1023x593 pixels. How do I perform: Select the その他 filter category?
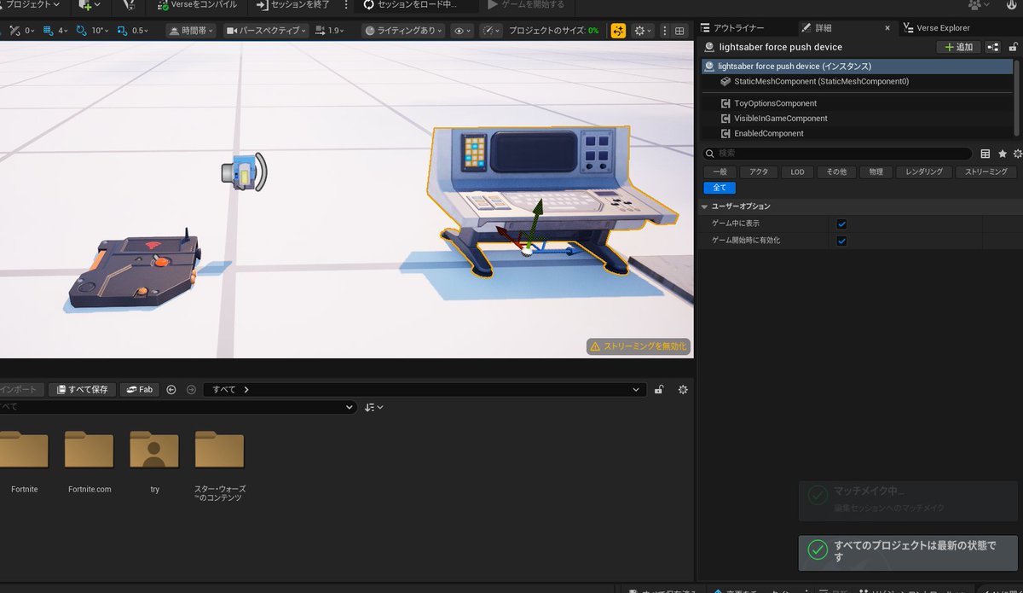pyautogui.click(x=836, y=172)
